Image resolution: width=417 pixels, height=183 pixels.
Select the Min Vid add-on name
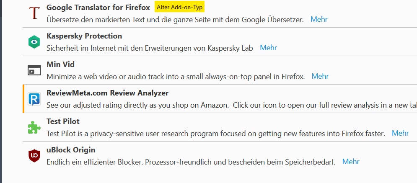[60, 64]
